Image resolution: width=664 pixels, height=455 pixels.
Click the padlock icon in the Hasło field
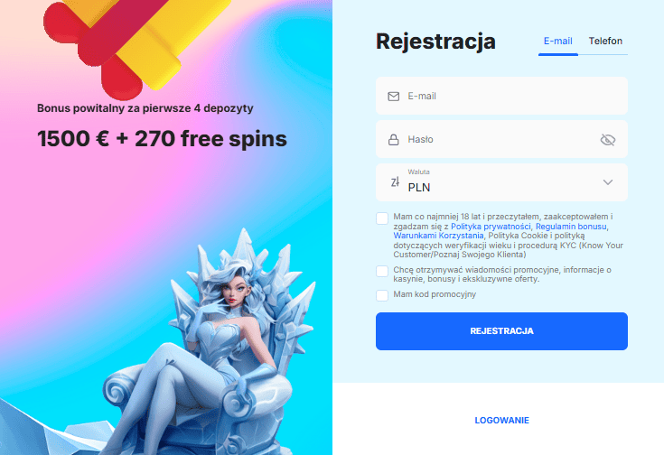coord(393,140)
